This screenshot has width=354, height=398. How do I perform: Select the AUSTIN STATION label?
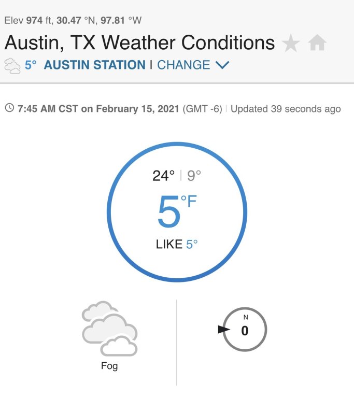tap(95, 65)
